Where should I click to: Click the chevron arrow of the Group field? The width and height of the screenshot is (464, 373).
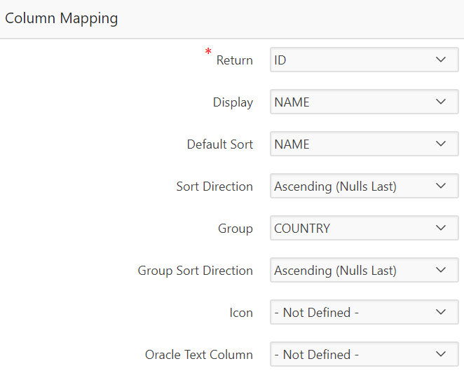441,229
